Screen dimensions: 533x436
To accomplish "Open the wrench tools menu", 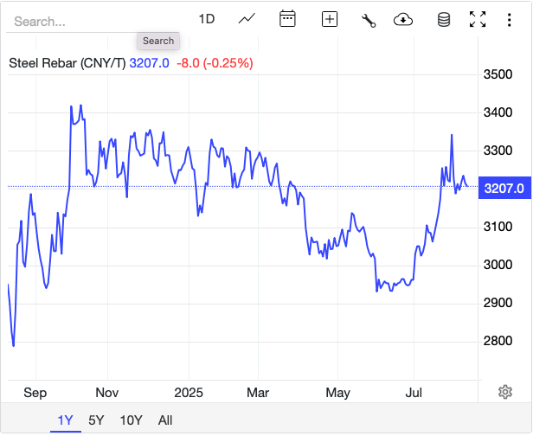I will [369, 20].
